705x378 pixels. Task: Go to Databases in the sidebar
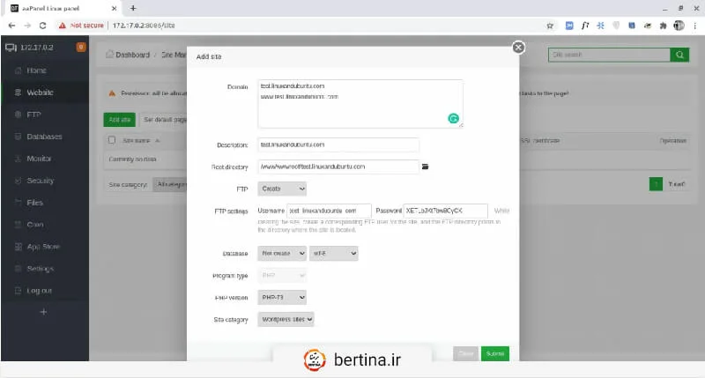(44, 137)
